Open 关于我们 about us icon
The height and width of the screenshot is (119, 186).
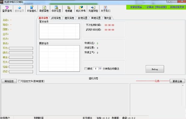point(105,9)
